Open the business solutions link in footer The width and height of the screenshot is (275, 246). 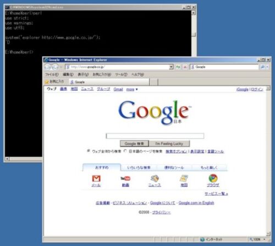tap(130, 203)
